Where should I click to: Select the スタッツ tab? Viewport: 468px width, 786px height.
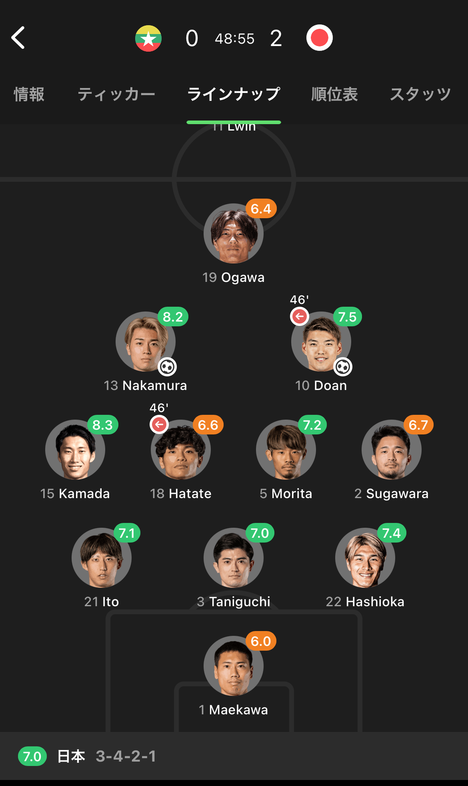pyautogui.click(x=420, y=94)
